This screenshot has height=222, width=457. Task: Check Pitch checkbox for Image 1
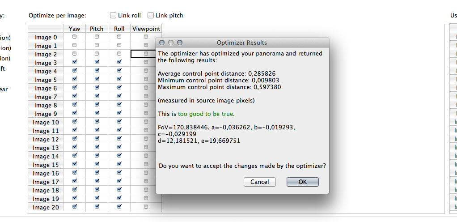point(97,46)
